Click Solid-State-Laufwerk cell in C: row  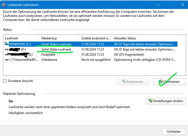click(x=56, y=44)
